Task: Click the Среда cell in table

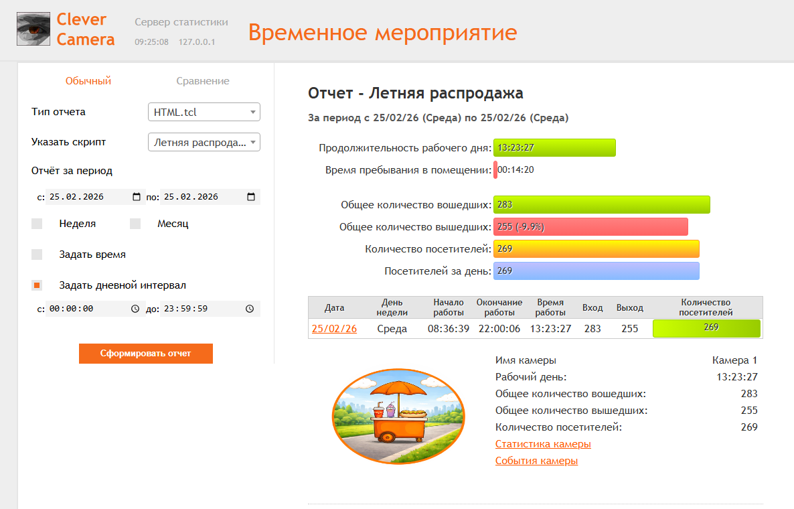Action: coord(392,329)
